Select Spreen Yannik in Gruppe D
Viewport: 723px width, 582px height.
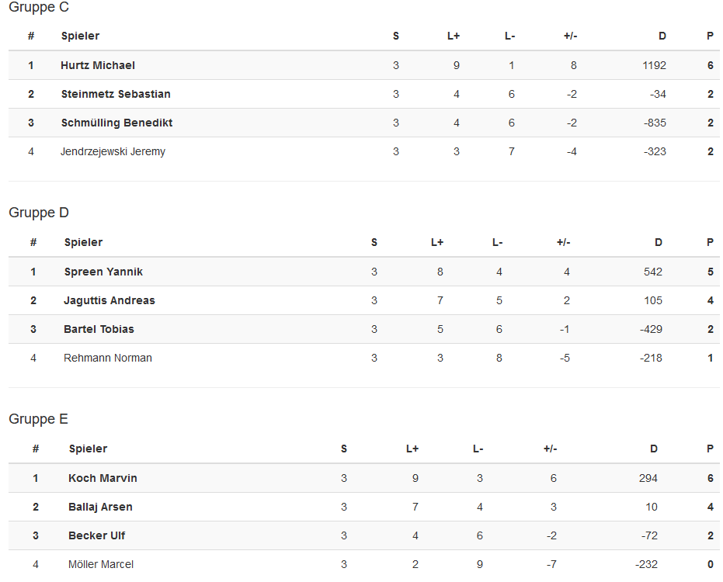[x=103, y=272]
